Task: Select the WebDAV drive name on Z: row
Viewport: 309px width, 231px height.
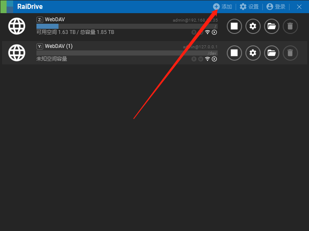Action: (x=55, y=19)
